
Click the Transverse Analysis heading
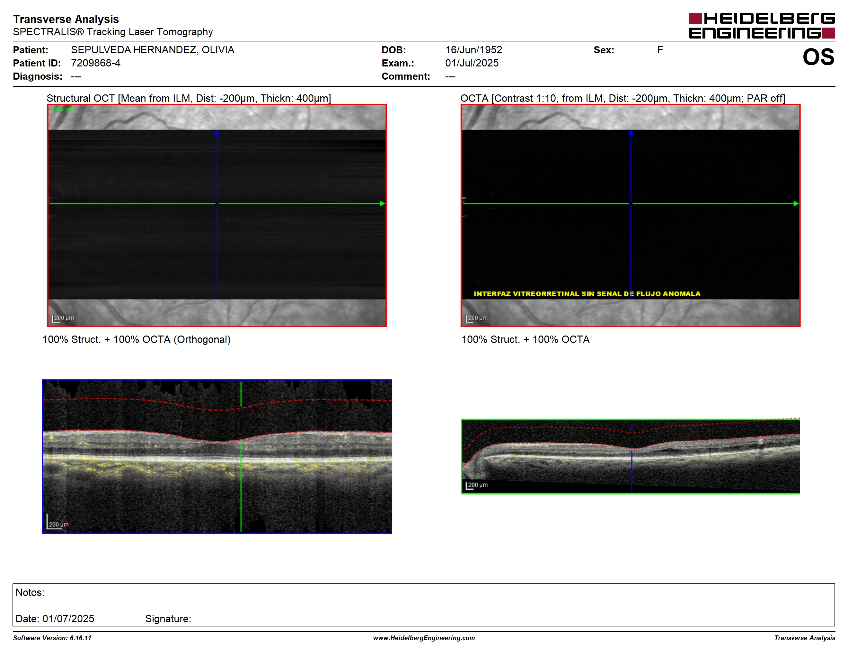click(66, 19)
